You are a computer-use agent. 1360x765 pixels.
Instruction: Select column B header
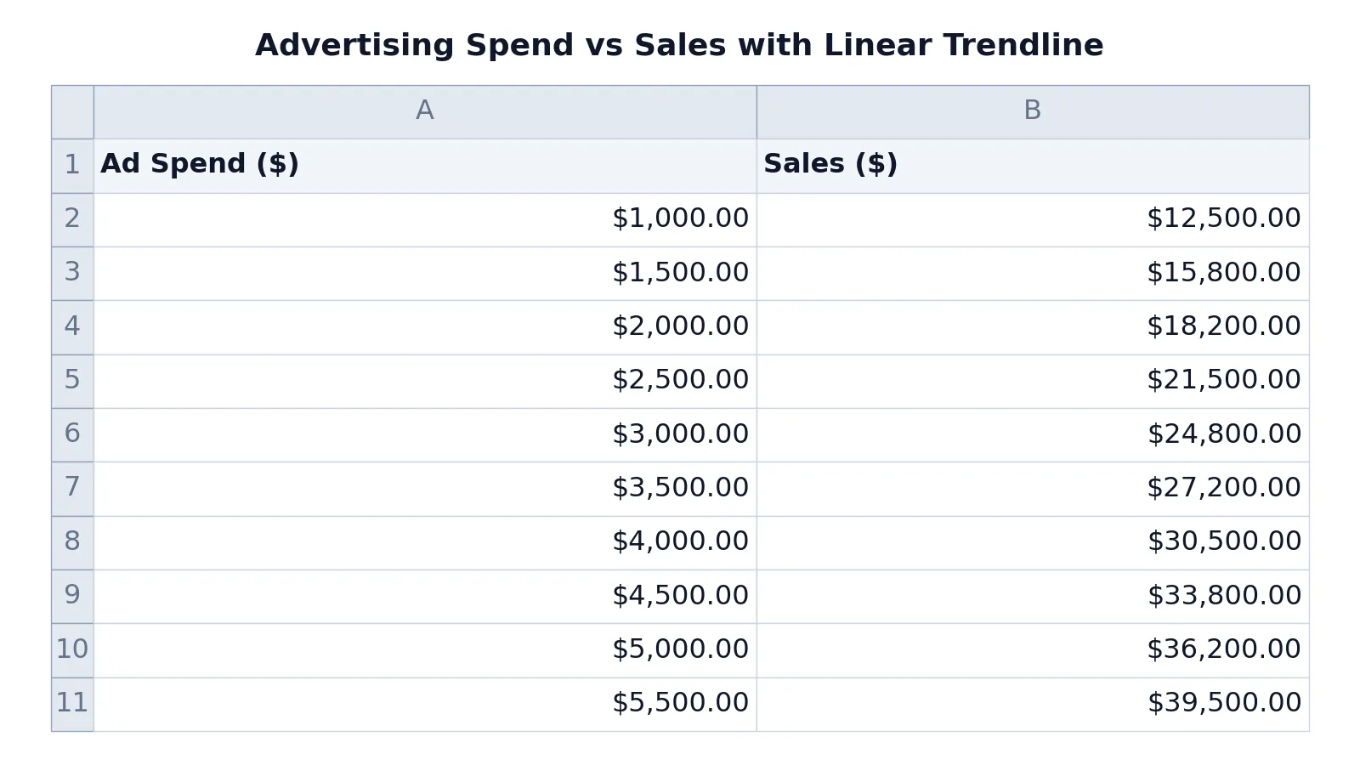point(1033,111)
